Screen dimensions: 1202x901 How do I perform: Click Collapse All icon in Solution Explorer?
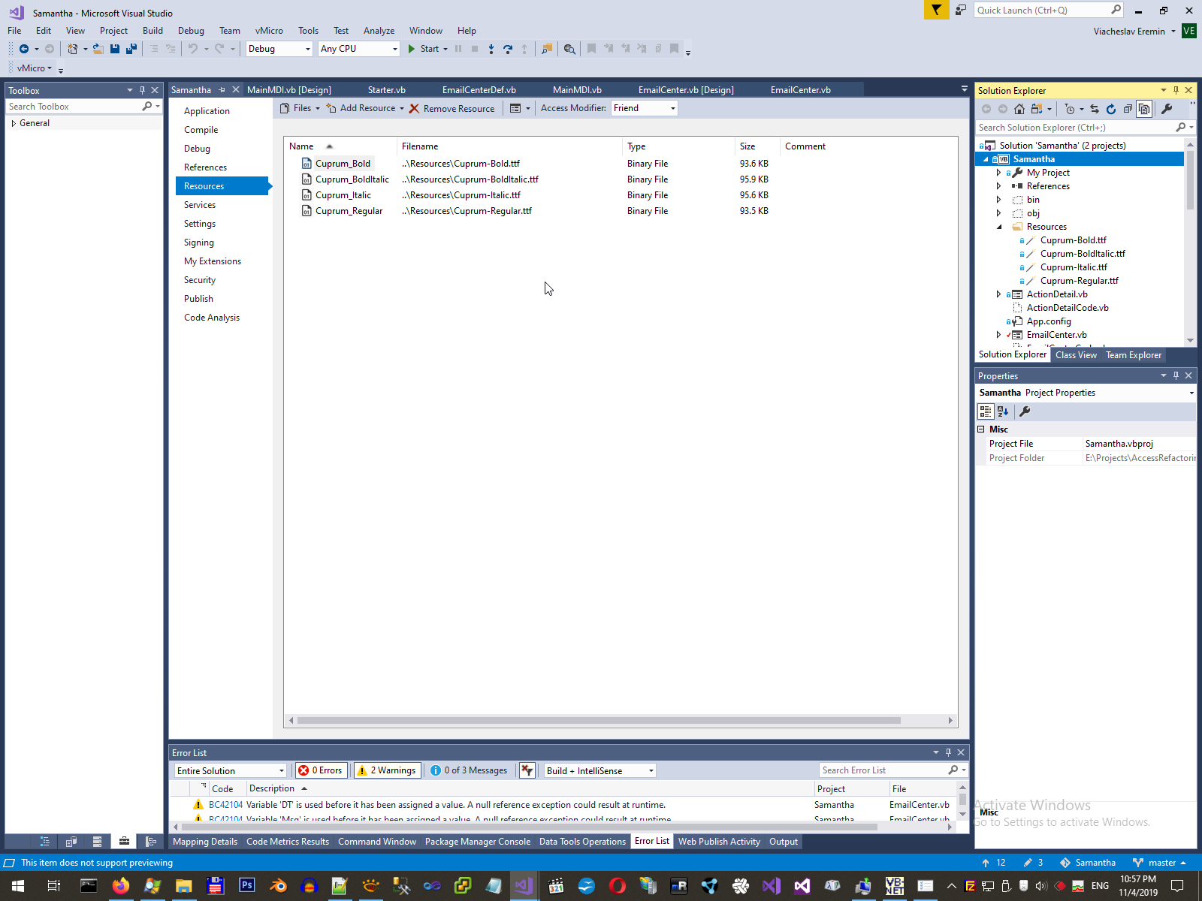[1128, 109]
